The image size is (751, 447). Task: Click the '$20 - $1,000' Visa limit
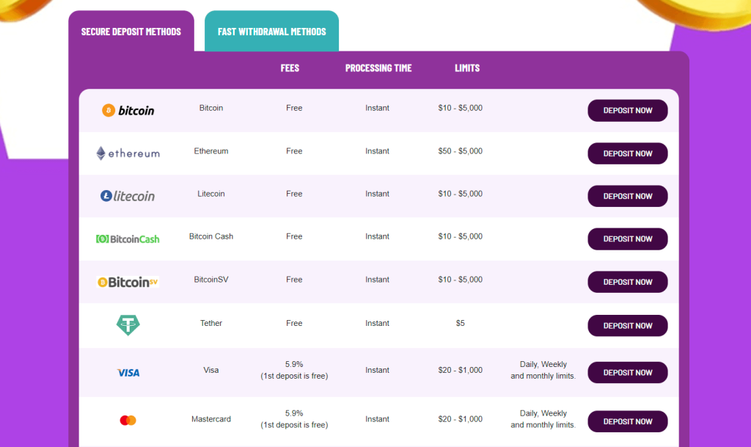[x=461, y=370]
